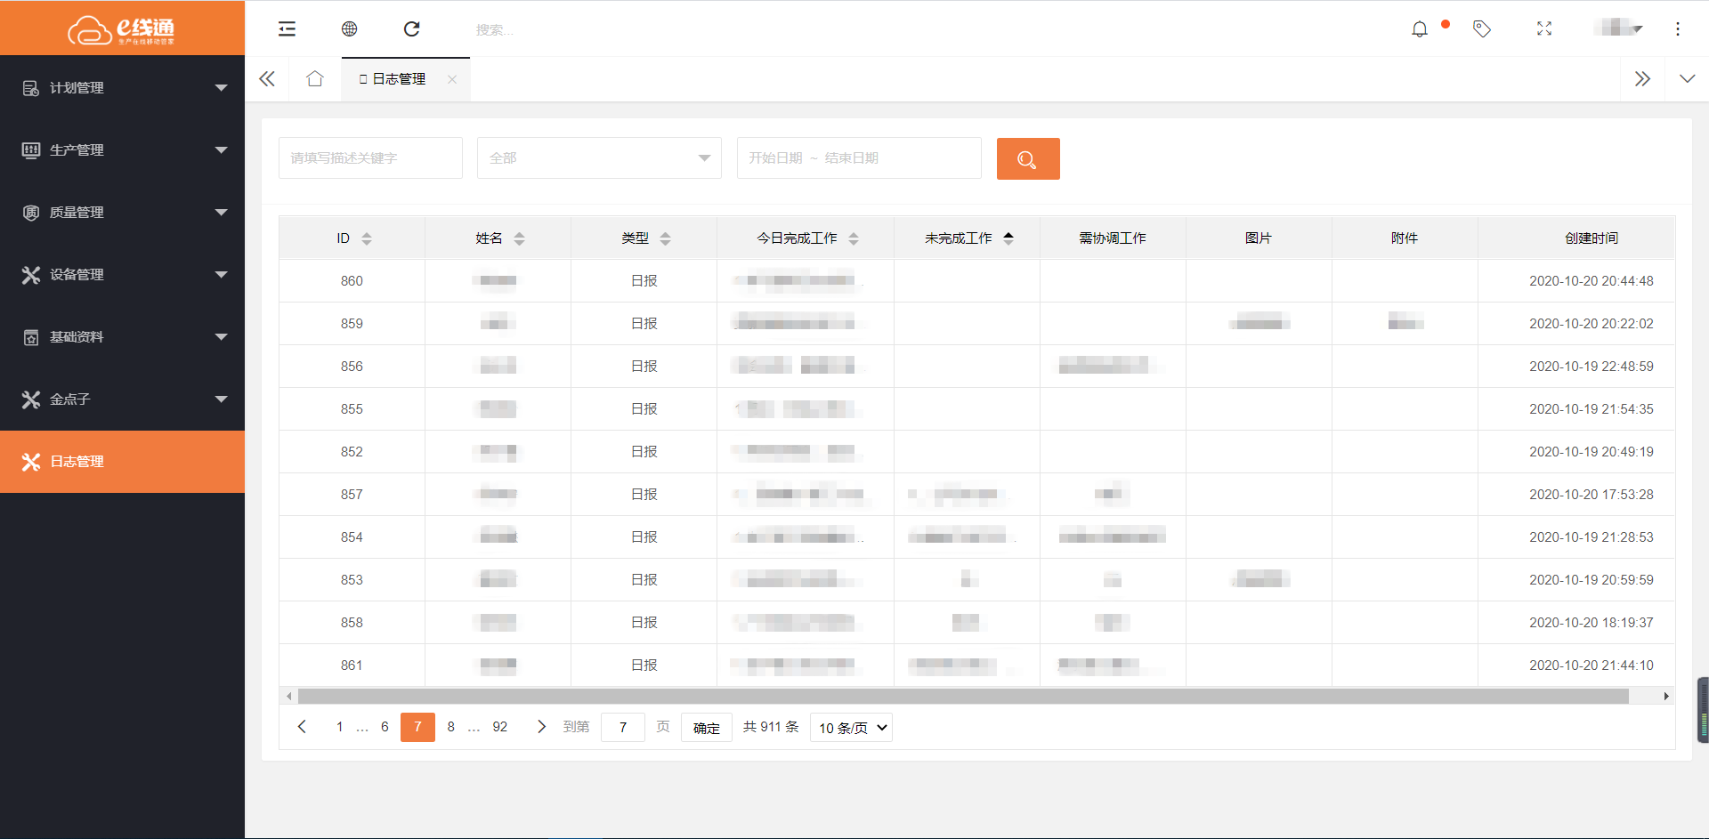Viewport: 1709px width, 839px height.
Task: Refresh the page with the reload icon
Action: coord(411,29)
